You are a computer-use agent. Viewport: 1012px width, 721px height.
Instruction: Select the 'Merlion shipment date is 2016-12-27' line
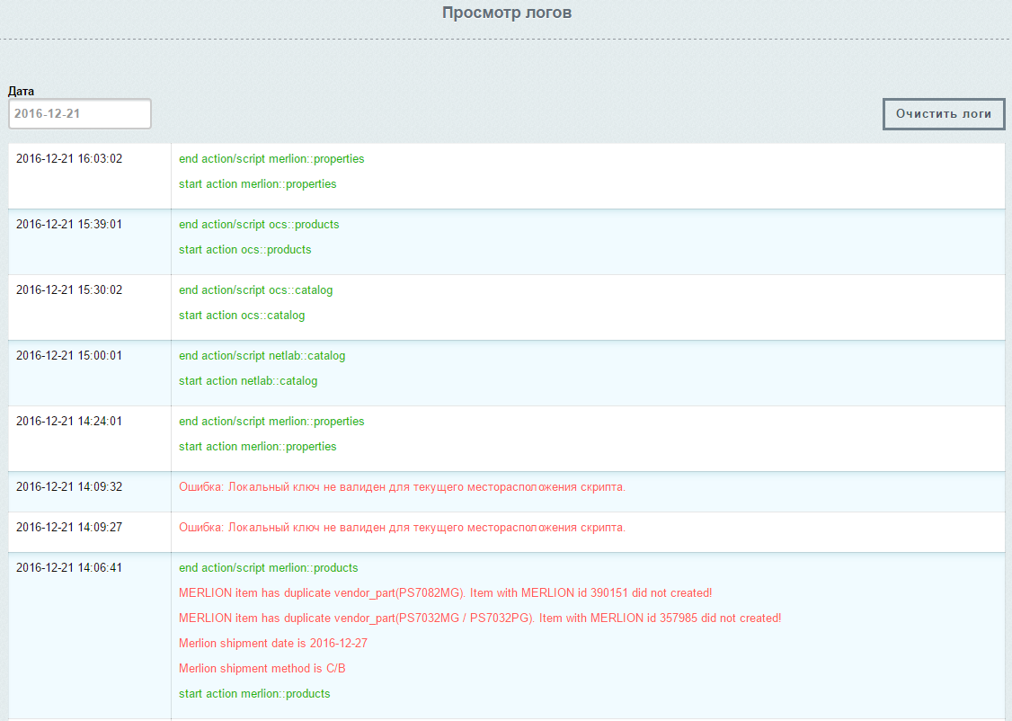tap(273, 644)
